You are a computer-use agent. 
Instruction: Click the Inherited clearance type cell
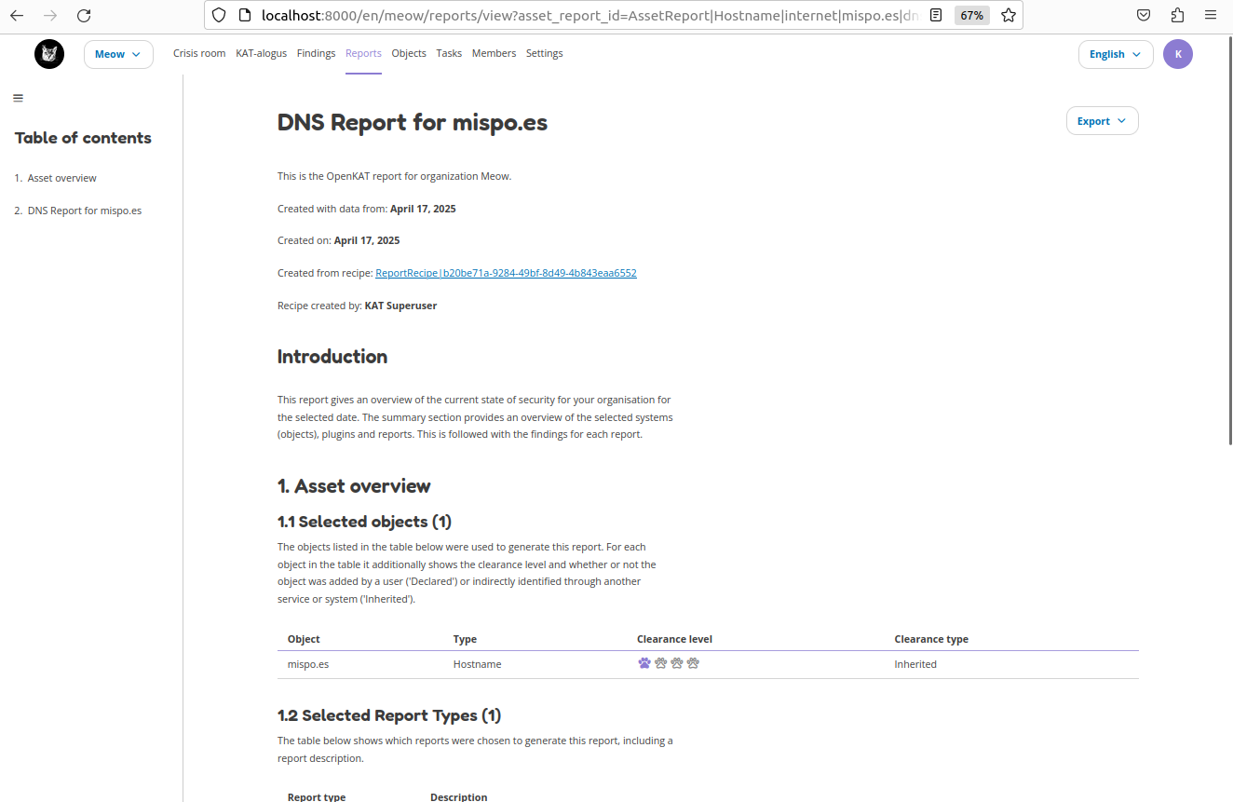click(915, 664)
